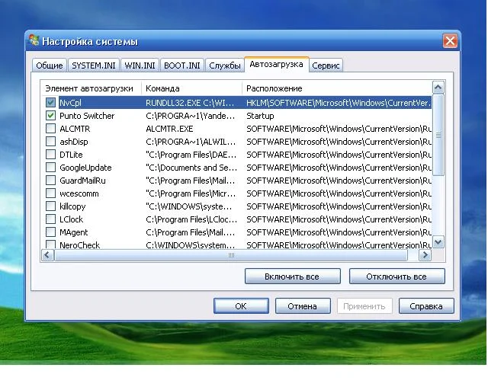Viewport: 488px width, 390px height.
Task: Tick the killcopy checkbox
Action: point(50,206)
